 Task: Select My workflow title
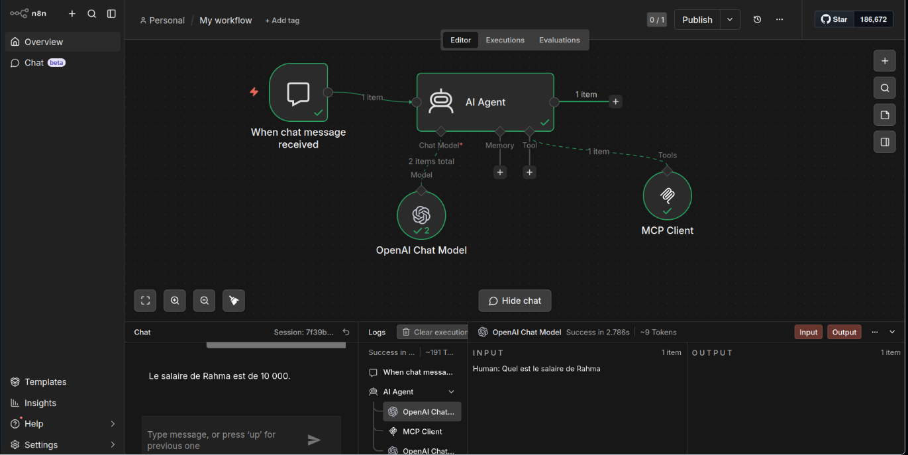pyautogui.click(x=225, y=21)
